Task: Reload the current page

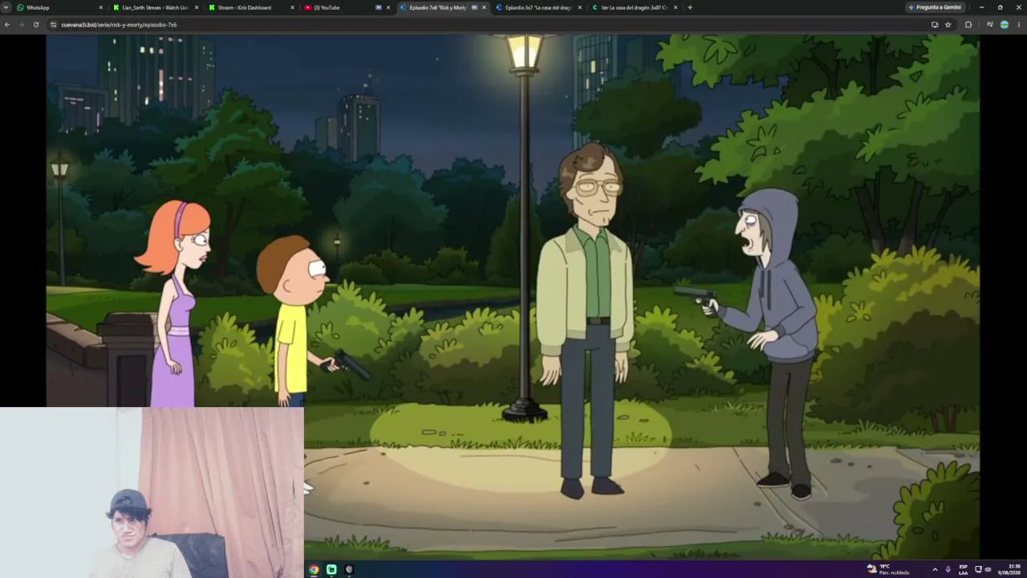Action: pos(36,25)
